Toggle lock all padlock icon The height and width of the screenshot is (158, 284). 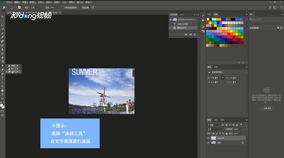pos(226,134)
